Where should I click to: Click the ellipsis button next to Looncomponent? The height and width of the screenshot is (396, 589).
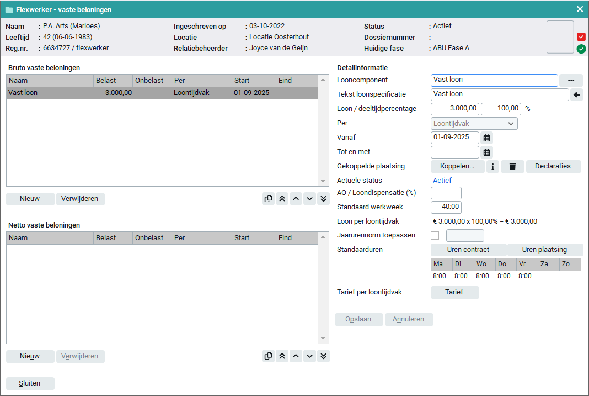[571, 80]
